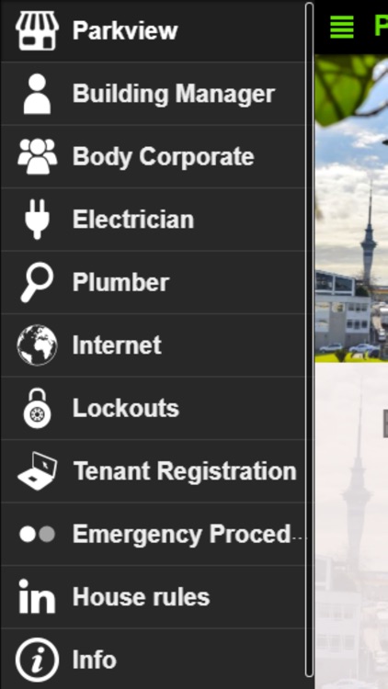The height and width of the screenshot is (689, 388).
Task: Click the Tenant Registration laptop icon
Action: point(37,470)
